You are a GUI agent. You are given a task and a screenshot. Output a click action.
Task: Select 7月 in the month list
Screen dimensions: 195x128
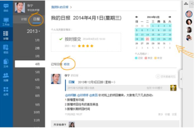pyautogui.click(x=37, y=88)
